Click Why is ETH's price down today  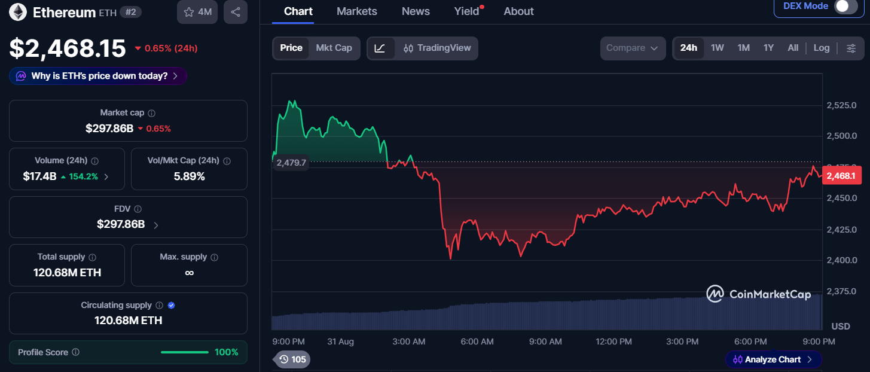point(98,76)
